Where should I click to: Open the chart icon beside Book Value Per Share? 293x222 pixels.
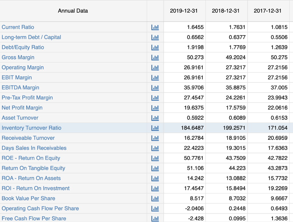click(155, 198)
